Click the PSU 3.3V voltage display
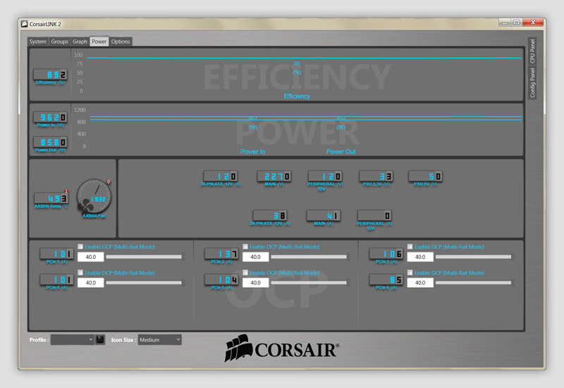 376,176
